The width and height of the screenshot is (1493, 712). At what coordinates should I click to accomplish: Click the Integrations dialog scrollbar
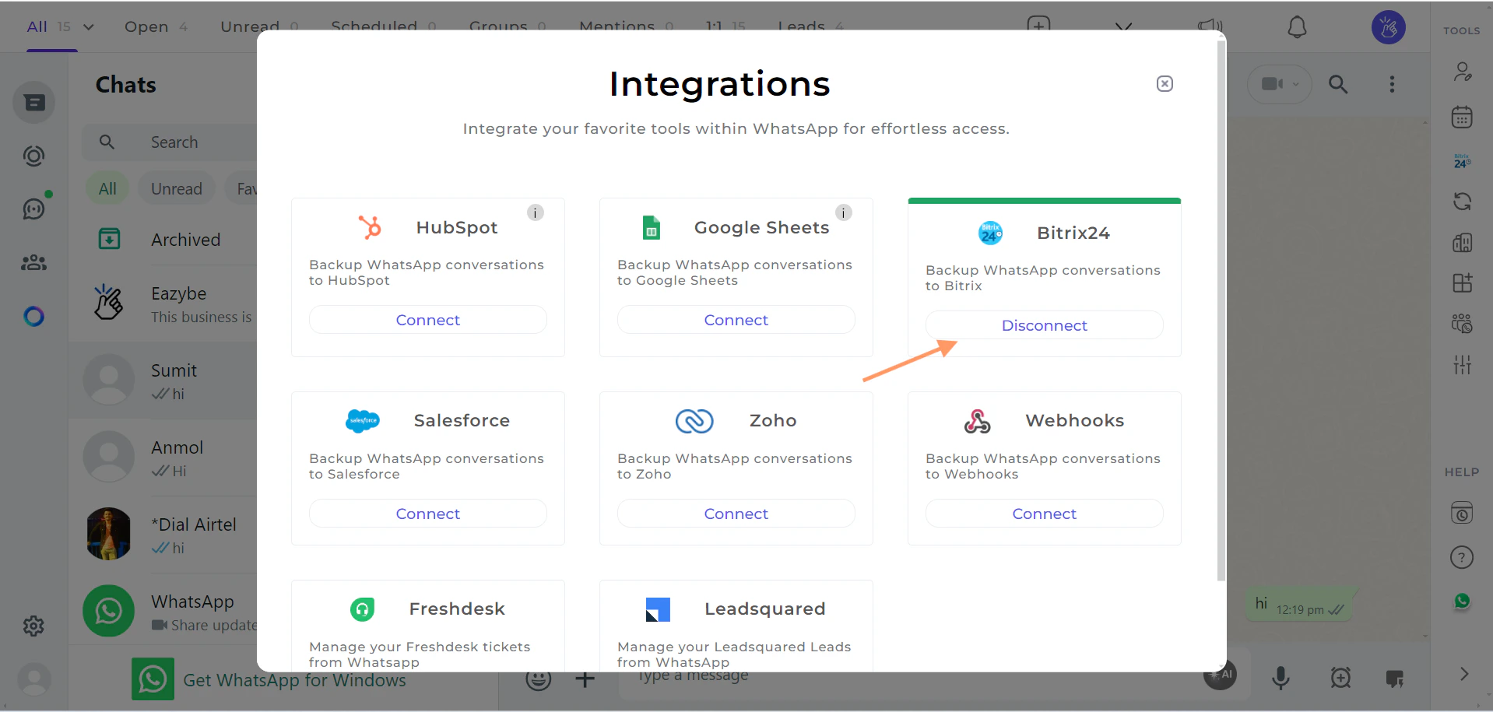[x=1221, y=311]
